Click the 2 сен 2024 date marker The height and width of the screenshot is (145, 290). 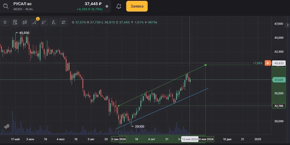[x=119, y=139]
